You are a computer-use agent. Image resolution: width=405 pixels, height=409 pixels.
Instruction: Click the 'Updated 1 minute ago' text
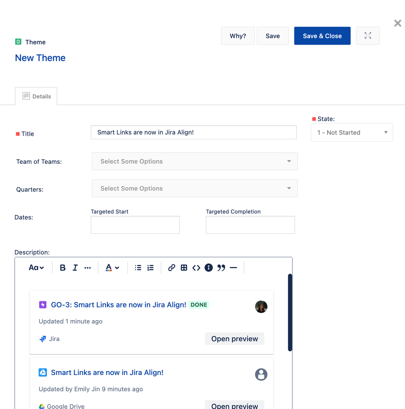[x=70, y=321]
